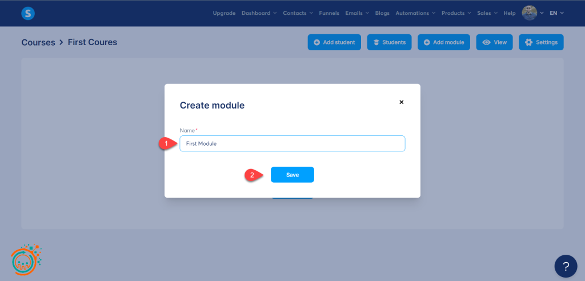This screenshot has height=281, width=585.
Task: Click the user profile avatar
Action: 530,13
